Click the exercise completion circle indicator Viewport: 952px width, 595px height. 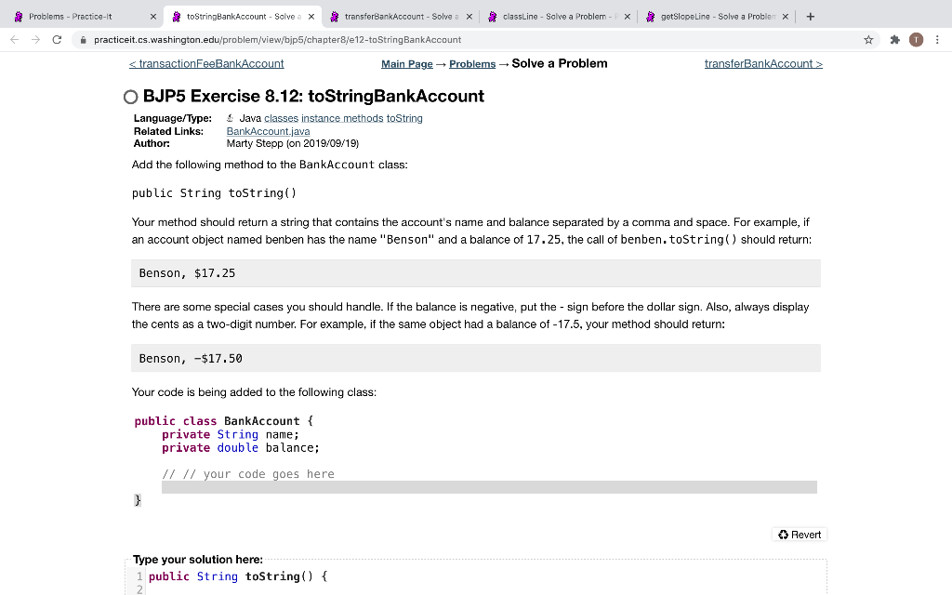pyautogui.click(x=130, y=96)
